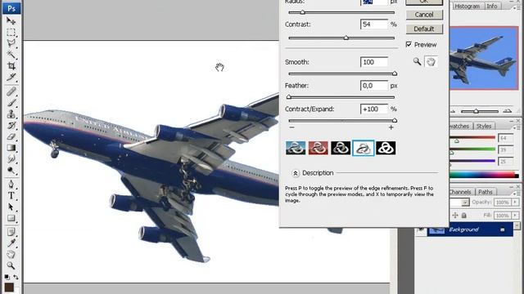Open the layer blend mode dropdown
Viewport: 524px width, 294px height.
tap(465, 203)
